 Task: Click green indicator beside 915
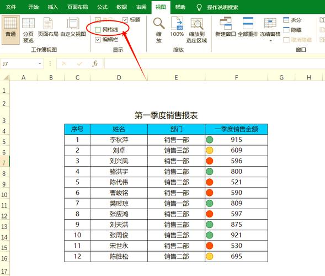210,140
